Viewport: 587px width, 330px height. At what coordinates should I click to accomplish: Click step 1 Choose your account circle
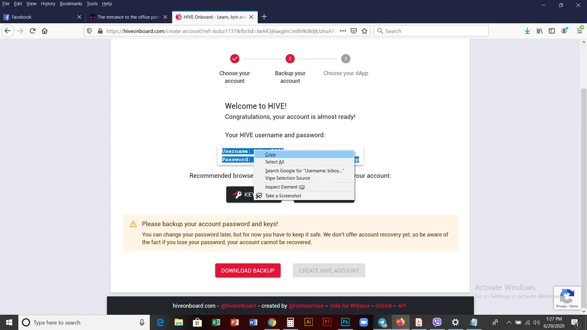pyautogui.click(x=235, y=59)
